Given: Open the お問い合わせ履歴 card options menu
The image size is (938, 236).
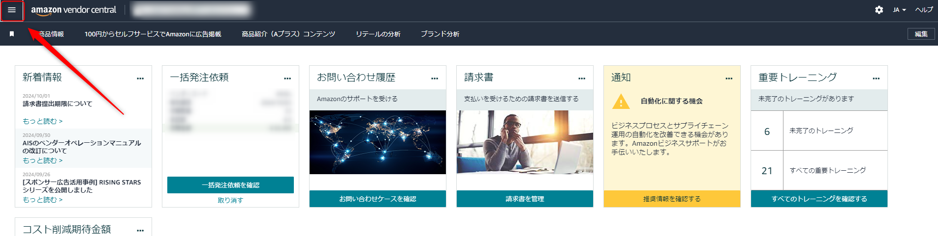Looking at the screenshot, I should [435, 79].
